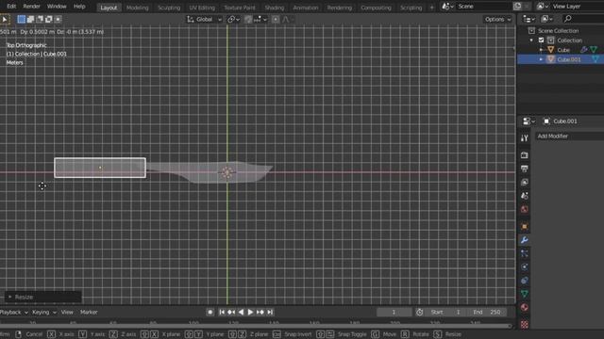The image size is (604, 339).
Task: Click the outliner search field
Action: point(582,19)
